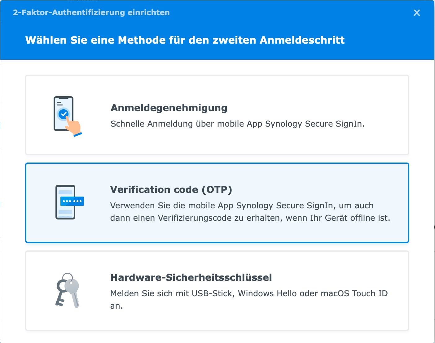Pick the Hardware-Sicherheitsschlüssel heading

pos(191,277)
